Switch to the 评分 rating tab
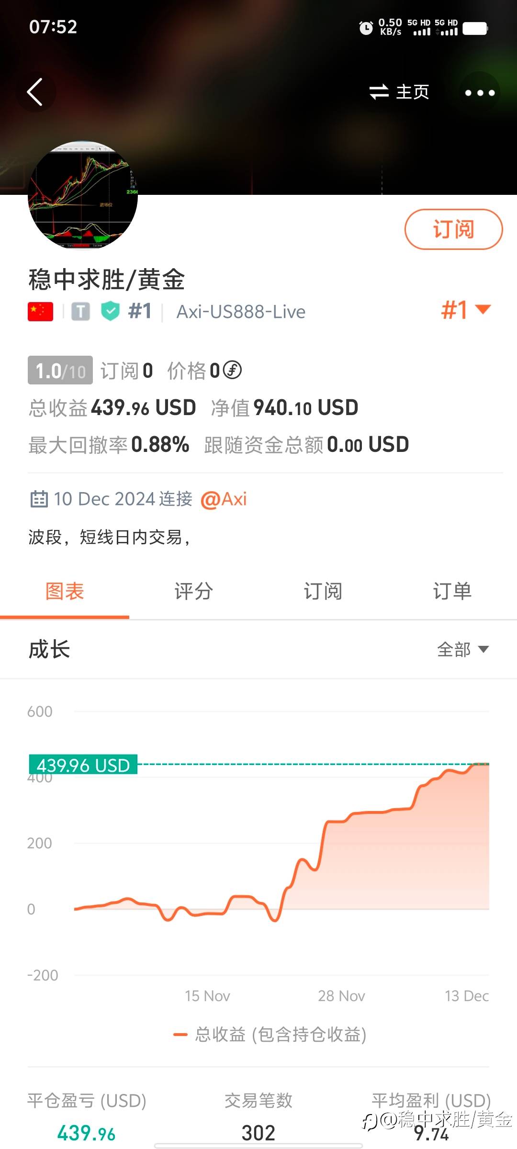 tap(194, 591)
